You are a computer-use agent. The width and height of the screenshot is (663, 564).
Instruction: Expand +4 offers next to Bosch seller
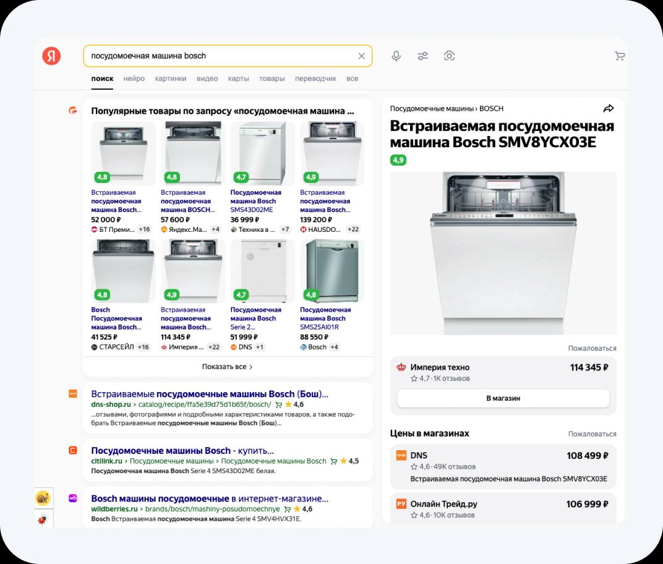tap(334, 347)
